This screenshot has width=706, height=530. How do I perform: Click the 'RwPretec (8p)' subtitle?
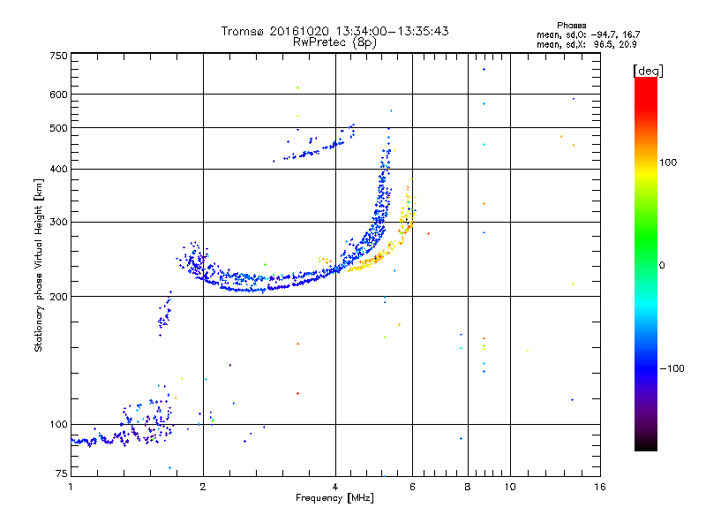(334, 42)
